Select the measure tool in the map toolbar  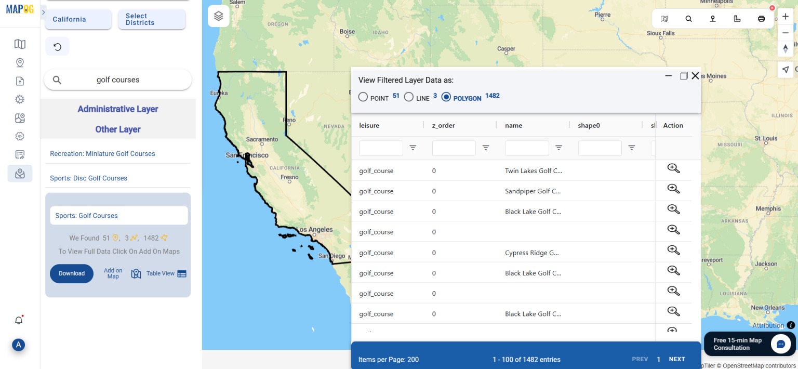(x=737, y=18)
